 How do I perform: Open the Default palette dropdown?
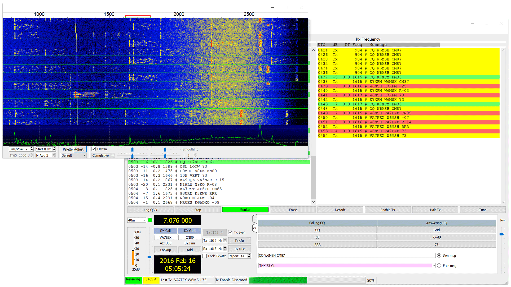point(74,156)
